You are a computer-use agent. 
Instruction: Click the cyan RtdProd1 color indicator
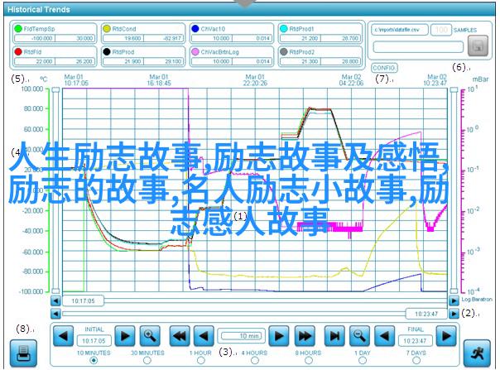[x=284, y=29]
